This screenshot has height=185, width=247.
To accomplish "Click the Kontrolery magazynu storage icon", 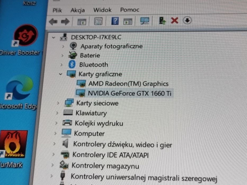I will pos(64,165).
